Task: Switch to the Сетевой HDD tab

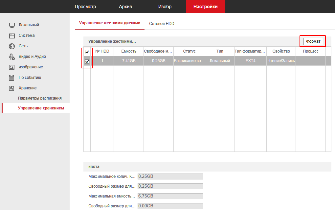Action: click(x=162, y=24)
